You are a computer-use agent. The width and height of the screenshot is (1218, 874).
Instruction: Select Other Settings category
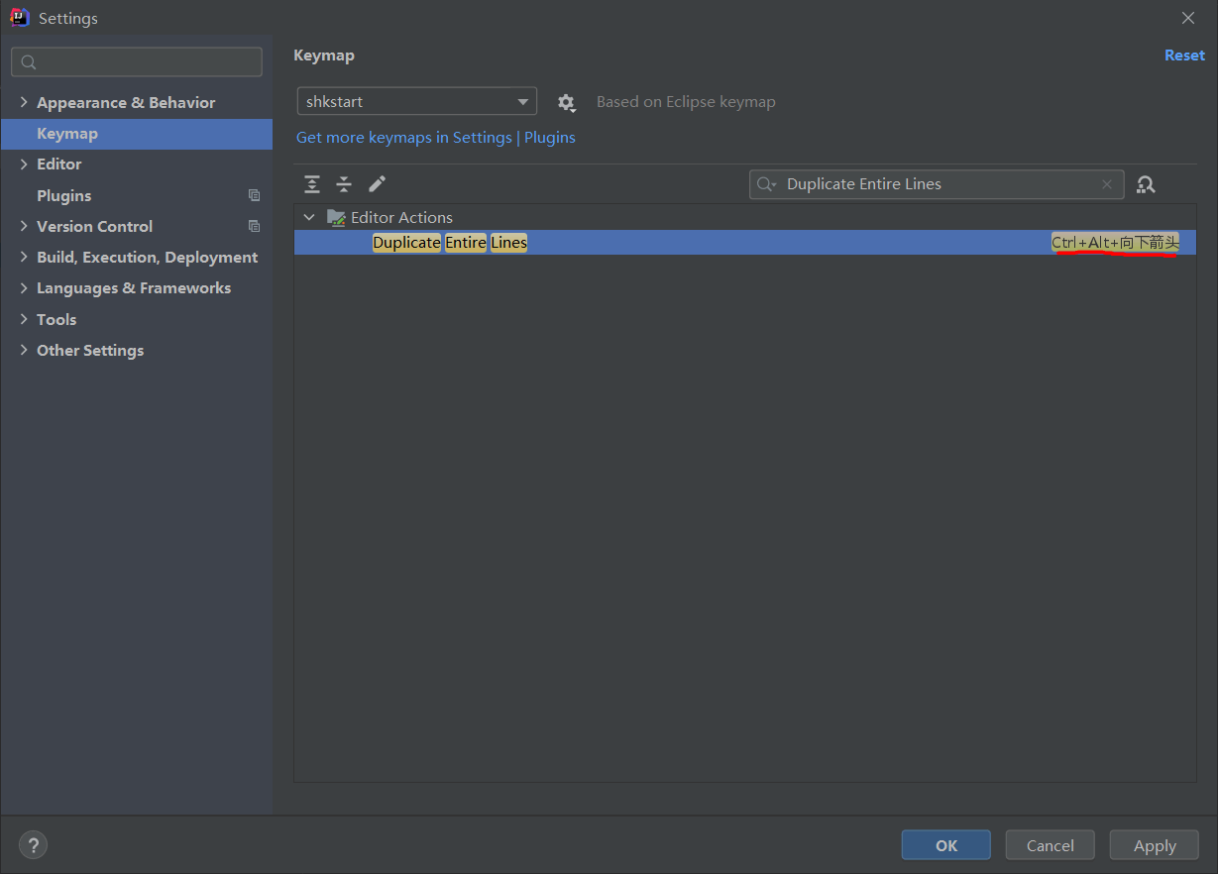tap(90, 351)
